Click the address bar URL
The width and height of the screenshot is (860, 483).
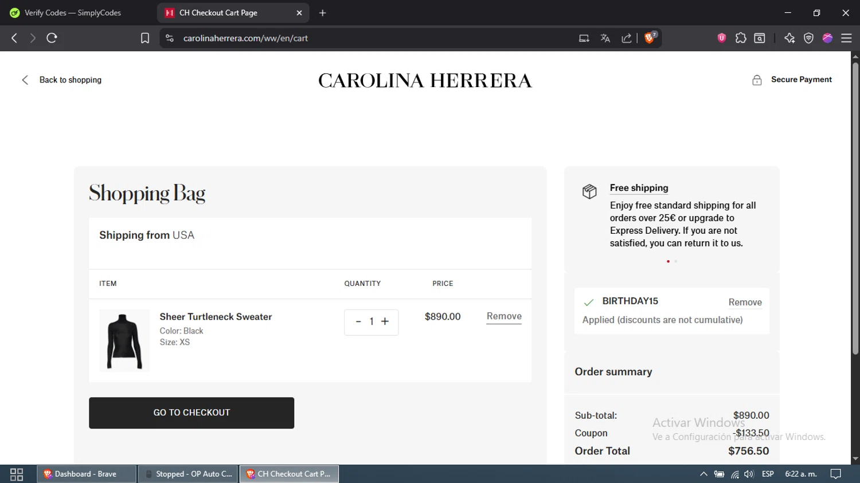[245, 38]
